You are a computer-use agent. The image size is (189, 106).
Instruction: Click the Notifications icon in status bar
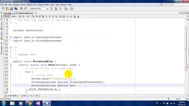[169, 99]
